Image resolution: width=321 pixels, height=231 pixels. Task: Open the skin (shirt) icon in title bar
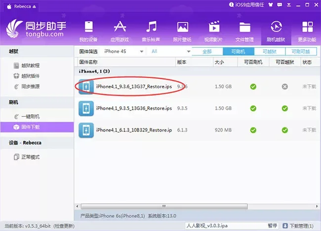click(x=271, y=5)
